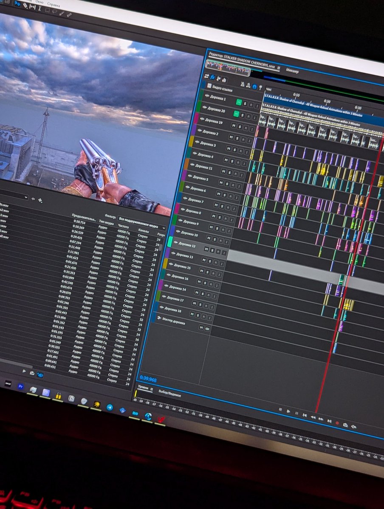Solo track Дорожка 12
The image size is (384, 509).
pos(212,250)
